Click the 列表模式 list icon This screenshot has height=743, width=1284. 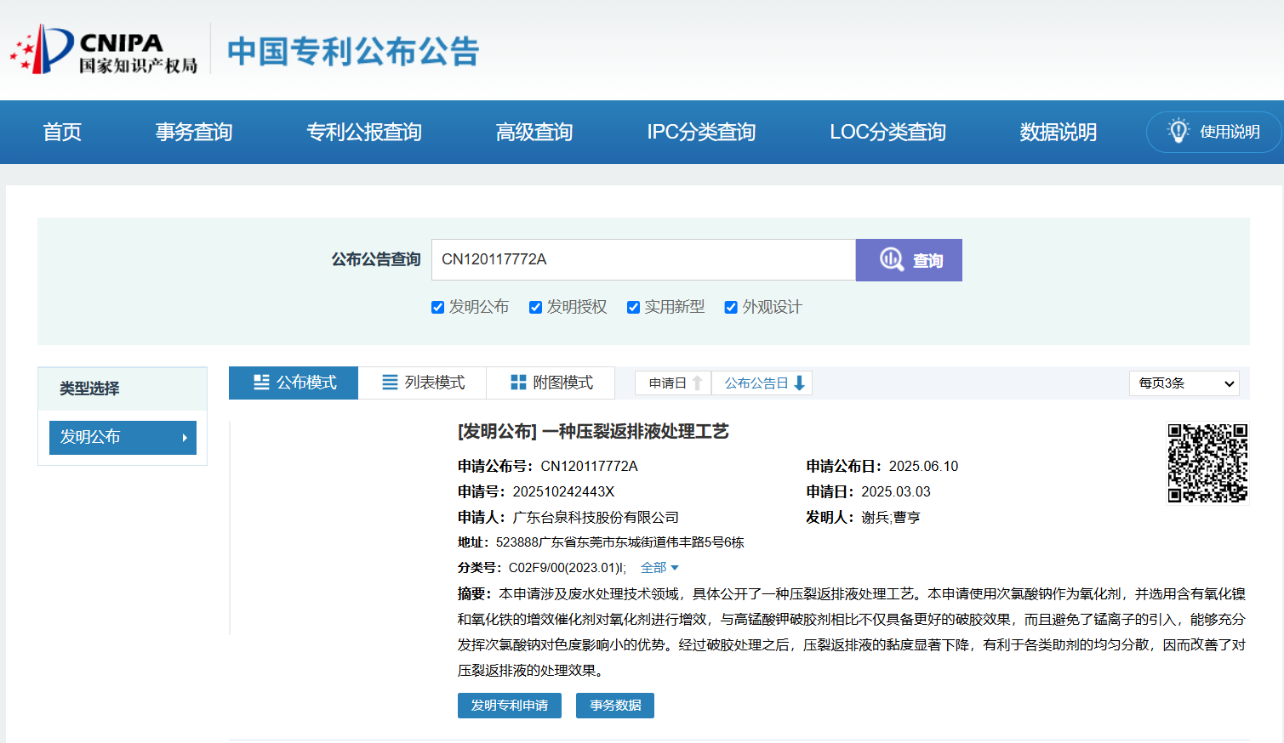pyautogui.click(x=390, y=383)
